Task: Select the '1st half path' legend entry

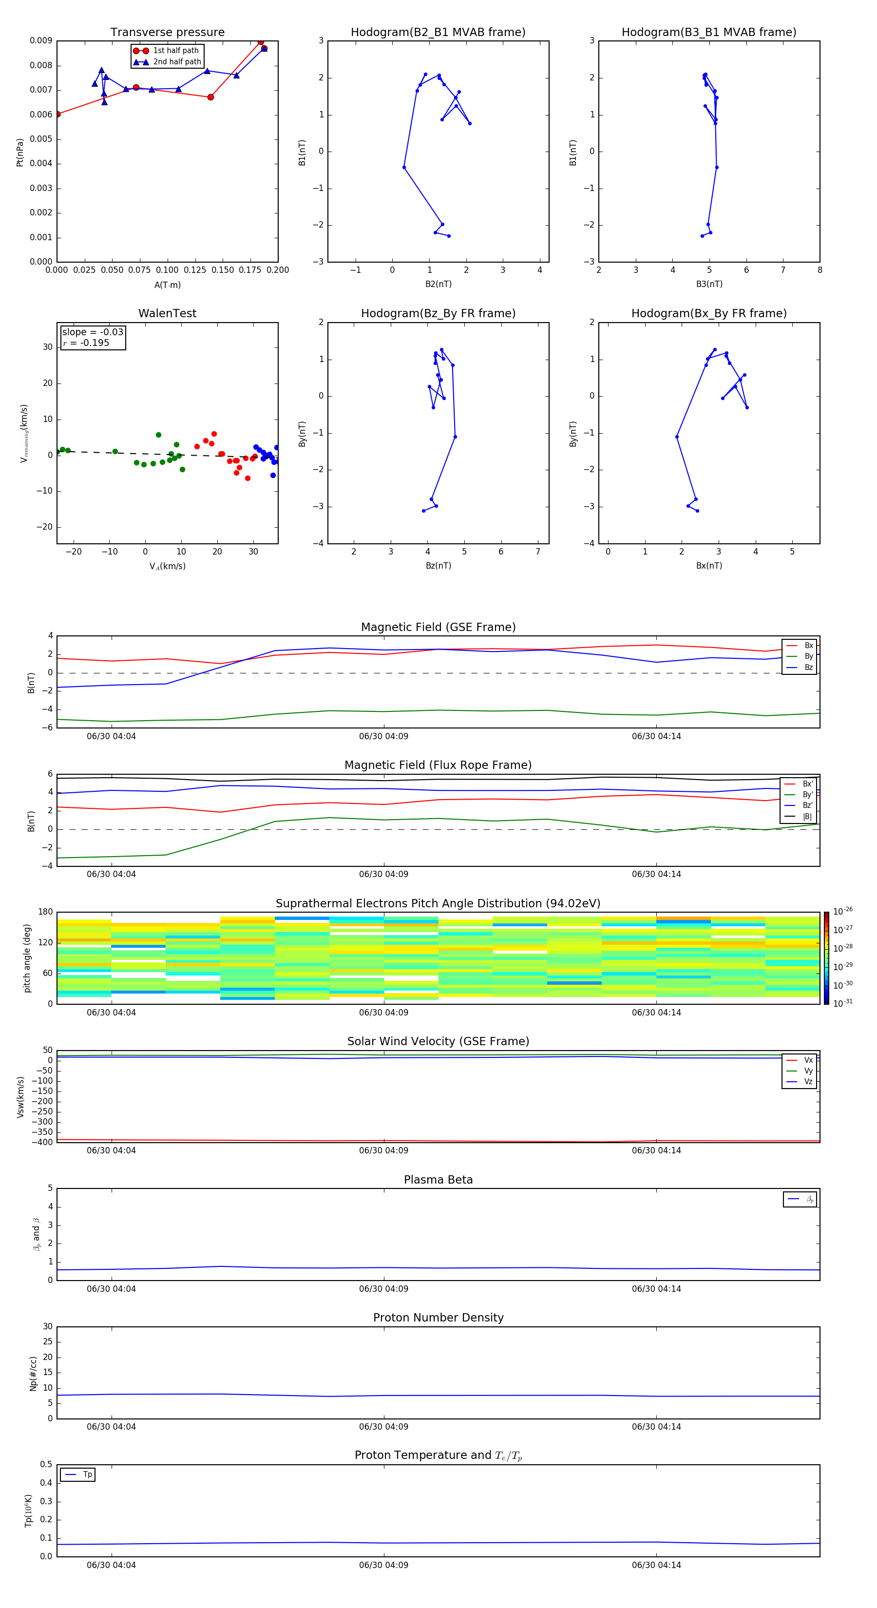Action: coord(167,51)
